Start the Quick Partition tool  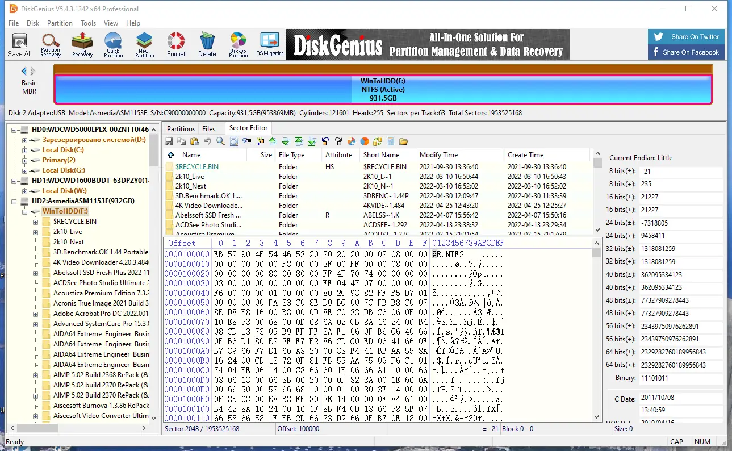(x=113, y=44)
